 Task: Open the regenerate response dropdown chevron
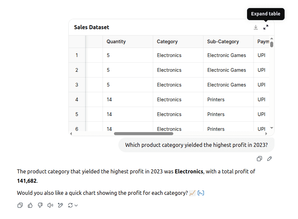[x=76, y=205]
